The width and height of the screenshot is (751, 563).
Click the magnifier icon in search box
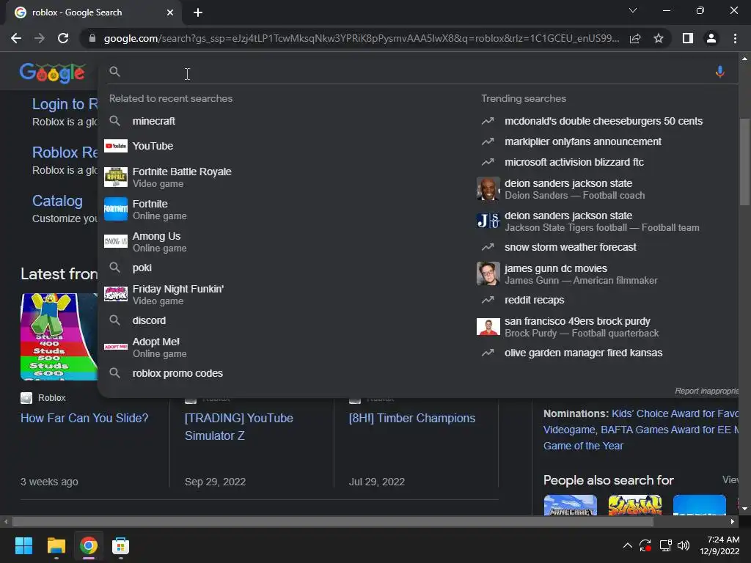pos(114,72)
